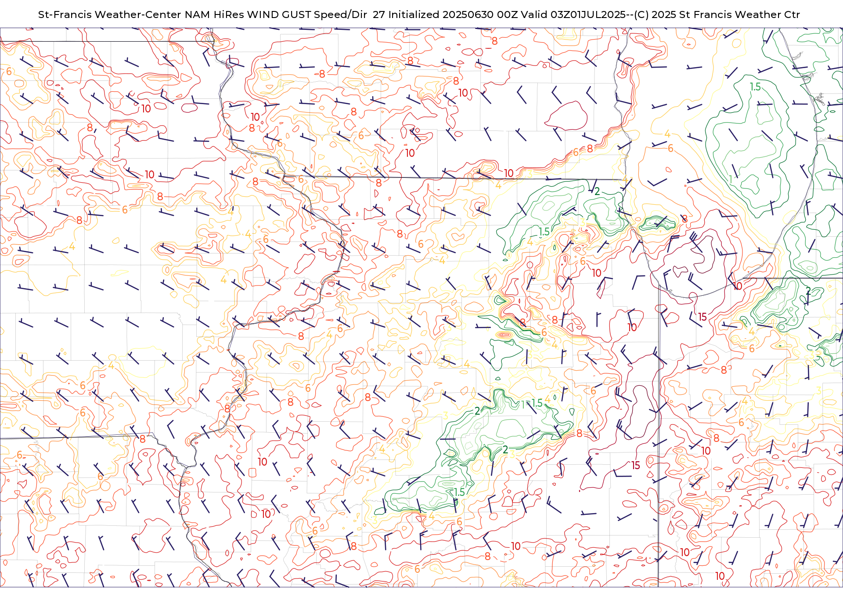Screen dimensions: 843x615
Task: Click 'WIND GUST Speed/Dir' in the title
Action: coord(307,14)
